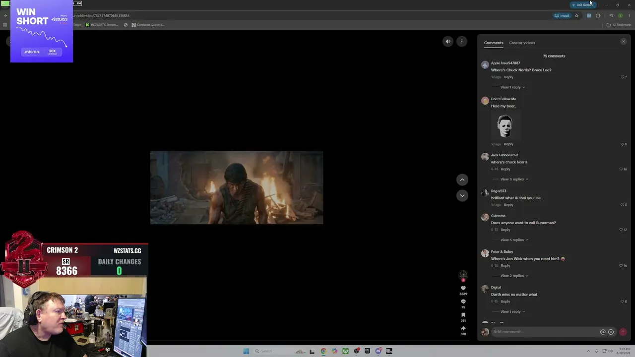Open Apple User547887's profile avatar
635x357 pixels.
(x=485, y=65)
